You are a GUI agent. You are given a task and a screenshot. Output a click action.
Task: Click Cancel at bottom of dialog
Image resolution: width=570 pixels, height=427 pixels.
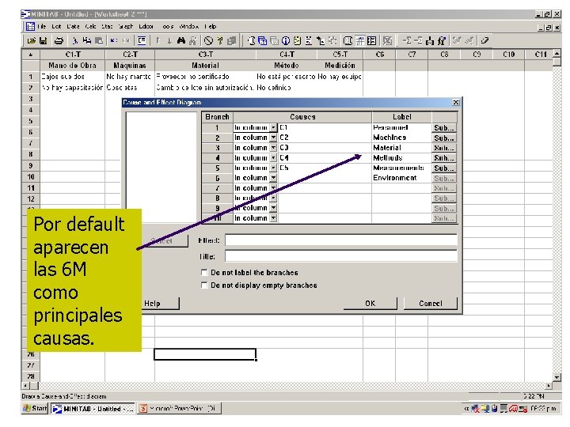pyautogui.click(x=431, y=303)
